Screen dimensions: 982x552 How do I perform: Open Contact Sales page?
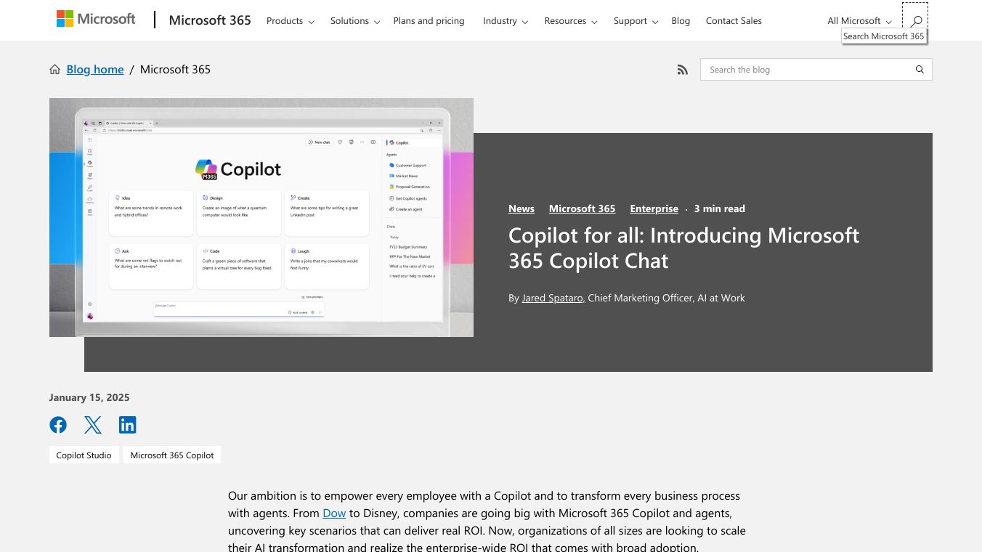click(734, 20)
